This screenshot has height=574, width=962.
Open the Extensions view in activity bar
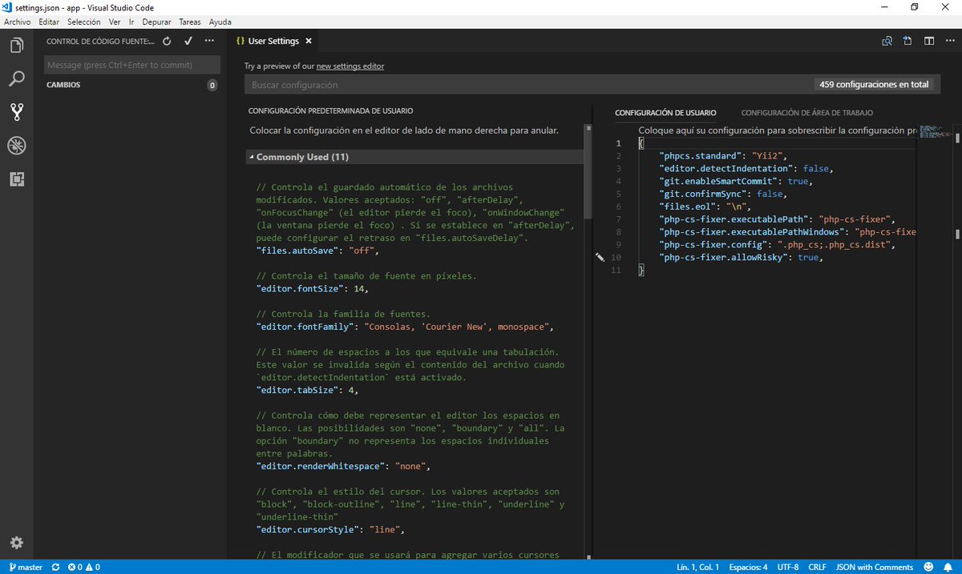(x=16, y=179)
